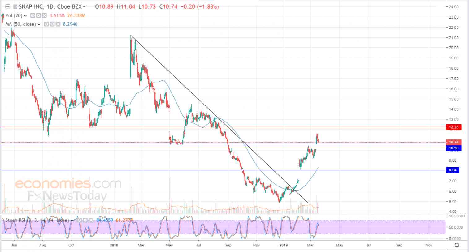Image resolution: width=469 pixels, height=252 pixels.
Task: Click the open price O10.89 readout
Action: (105, 6)
